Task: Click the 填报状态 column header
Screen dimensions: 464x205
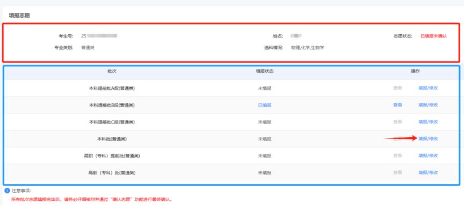Action: point(265,71)
